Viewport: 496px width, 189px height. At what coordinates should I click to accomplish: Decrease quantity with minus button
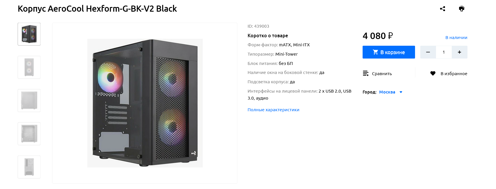coord(428,52)
